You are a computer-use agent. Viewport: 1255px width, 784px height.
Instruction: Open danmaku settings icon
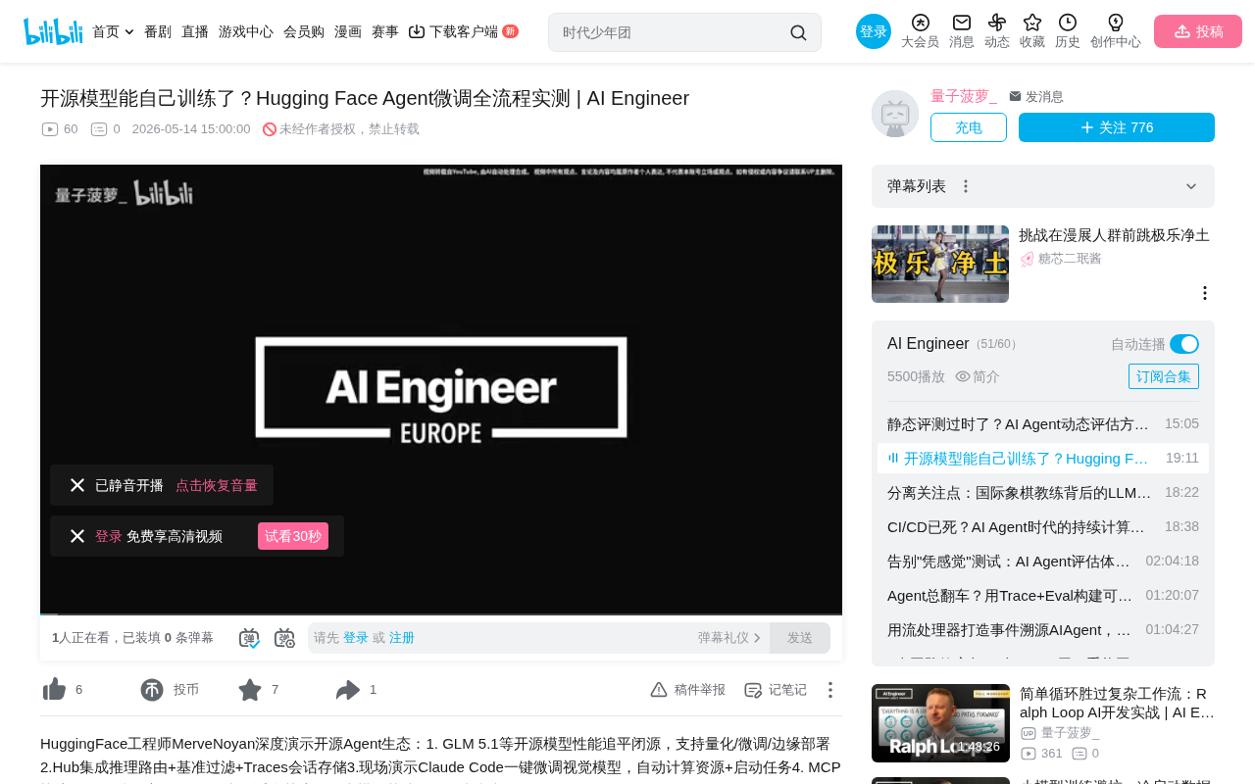[284, 638]
